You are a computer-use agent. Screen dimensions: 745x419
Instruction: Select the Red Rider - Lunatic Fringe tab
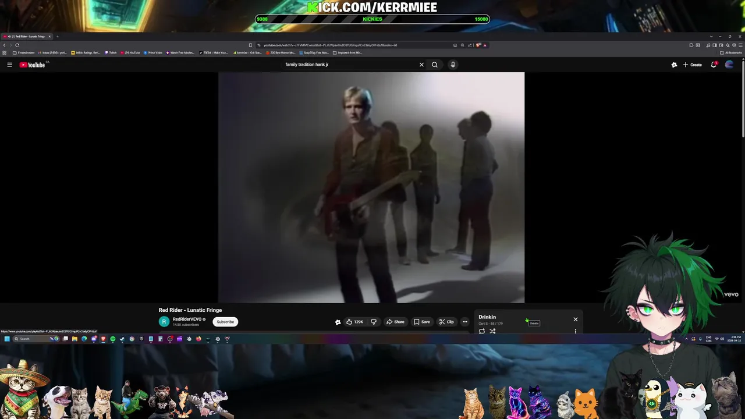[x=27, y=37]
